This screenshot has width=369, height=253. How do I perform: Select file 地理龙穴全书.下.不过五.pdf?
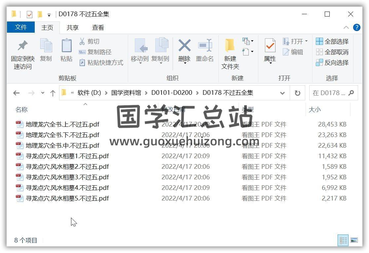[62, 135]
